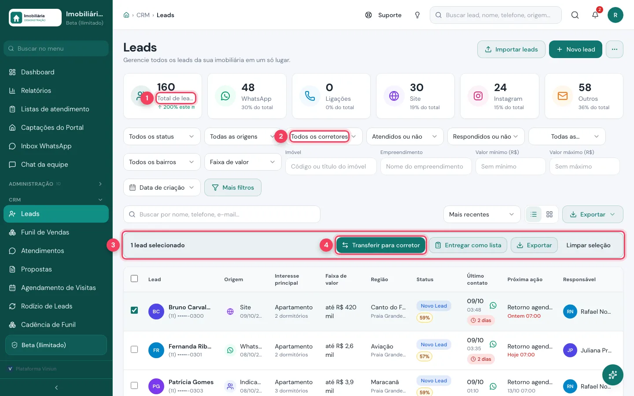Toggle the select-all checkbox in table header

[x=134, y=279]
